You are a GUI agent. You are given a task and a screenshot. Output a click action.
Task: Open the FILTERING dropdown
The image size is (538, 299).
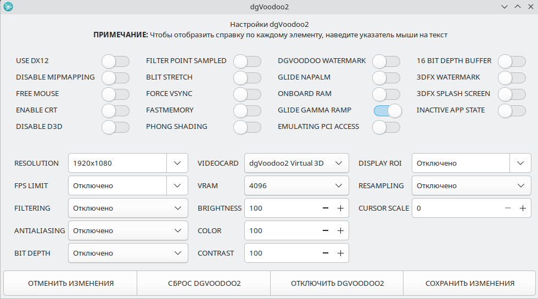pos(128,208)
